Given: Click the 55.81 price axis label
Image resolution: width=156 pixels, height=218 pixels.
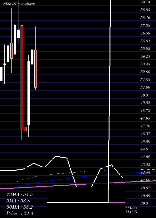Looking at the screenshot, I should tap(146, 41).
